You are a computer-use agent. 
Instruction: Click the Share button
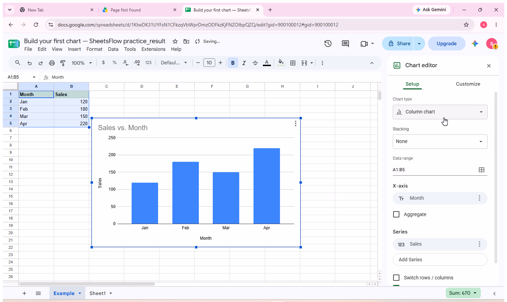point(399,43)
